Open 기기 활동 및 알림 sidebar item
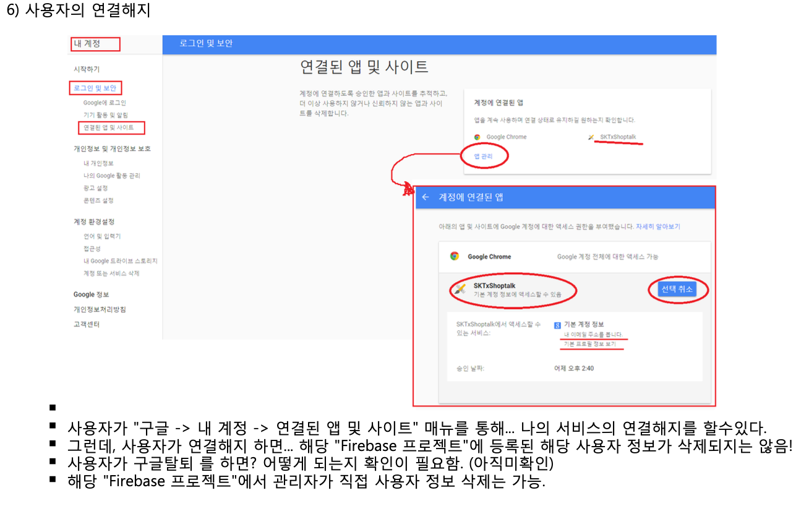This screenshot has width=809, height=506. [x=106, y=115]
